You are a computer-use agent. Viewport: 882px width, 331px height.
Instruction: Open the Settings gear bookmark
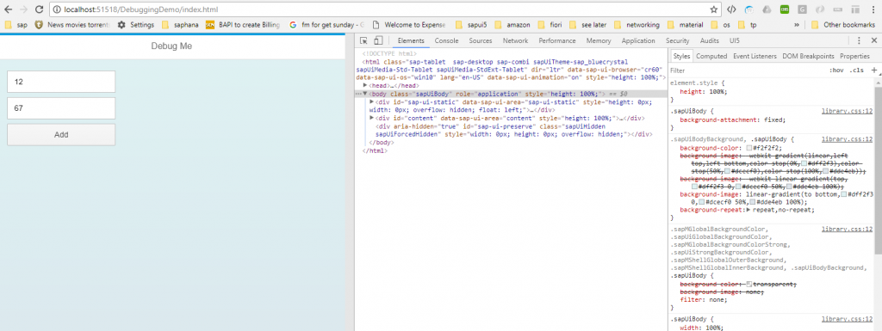click(135, 25)
